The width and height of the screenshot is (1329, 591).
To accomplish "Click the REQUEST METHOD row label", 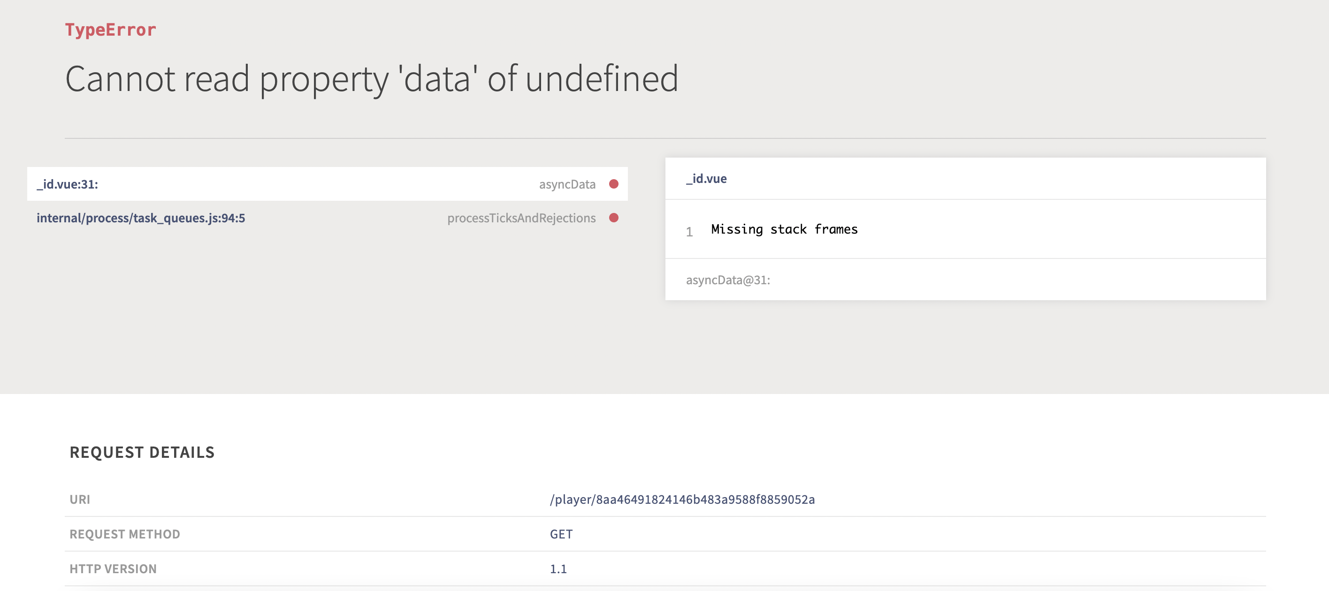I will coord(124,534).
